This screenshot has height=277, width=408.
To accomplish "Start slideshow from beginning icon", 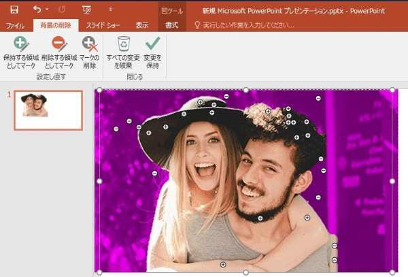I will pyautogui.click(x=86, y=10).
